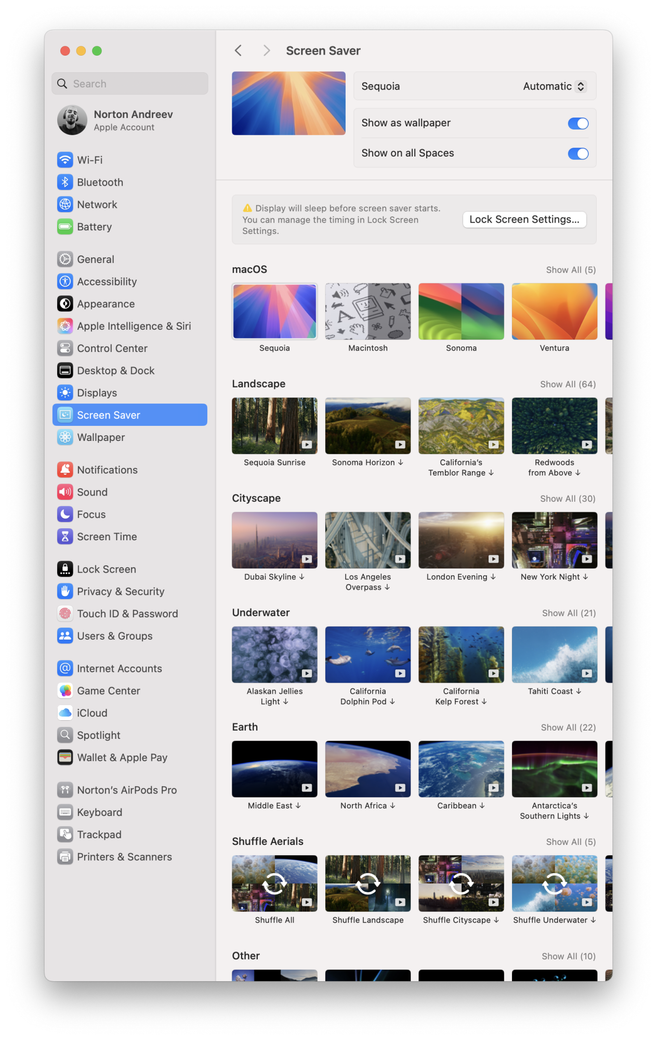Open Apple Intelligence & Siri icon
Viewport: 657px width, 1040px height.
point(65,326)
